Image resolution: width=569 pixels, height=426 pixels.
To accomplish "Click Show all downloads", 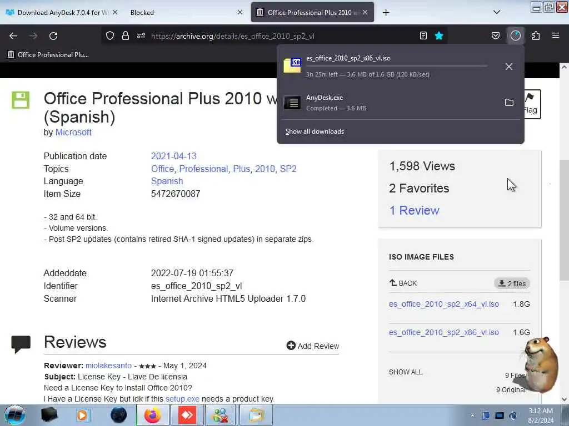I will point(315,131).
